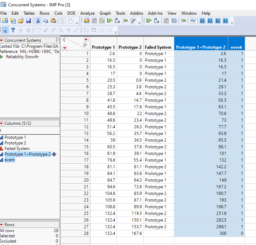
Task: Click Failed System in the Columns list
Action: [17, 149]
